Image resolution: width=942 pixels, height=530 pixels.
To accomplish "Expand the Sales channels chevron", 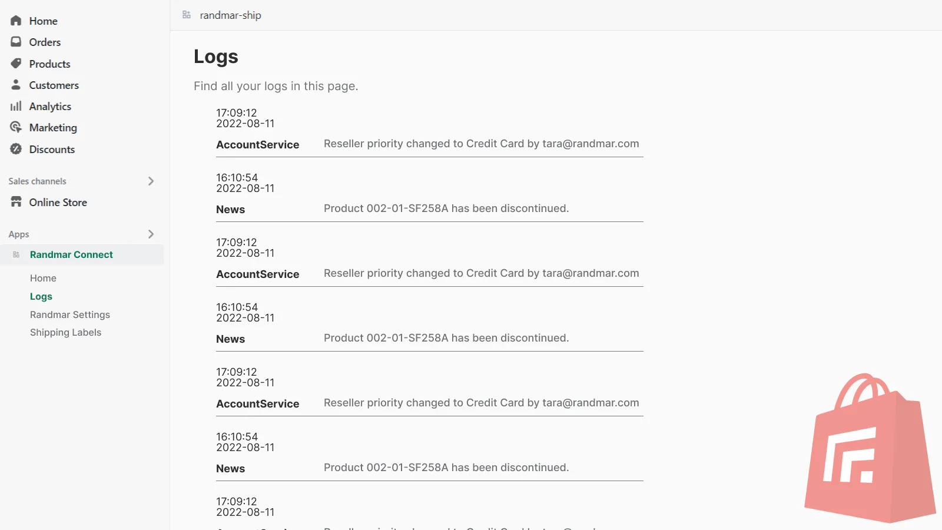I will pos(151,181).
